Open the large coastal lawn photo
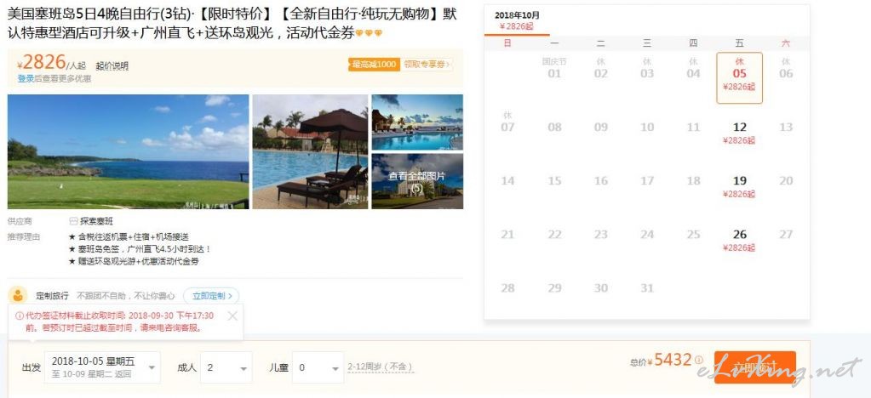The image size is (871, 398). [129, 151]
